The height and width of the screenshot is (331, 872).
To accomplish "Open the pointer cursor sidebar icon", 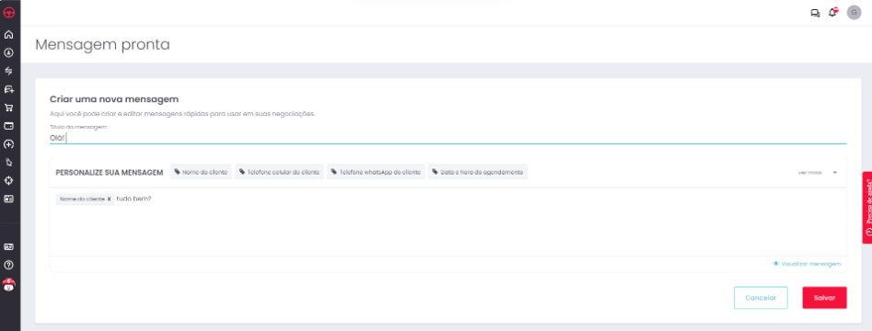I will coord(9,162).
